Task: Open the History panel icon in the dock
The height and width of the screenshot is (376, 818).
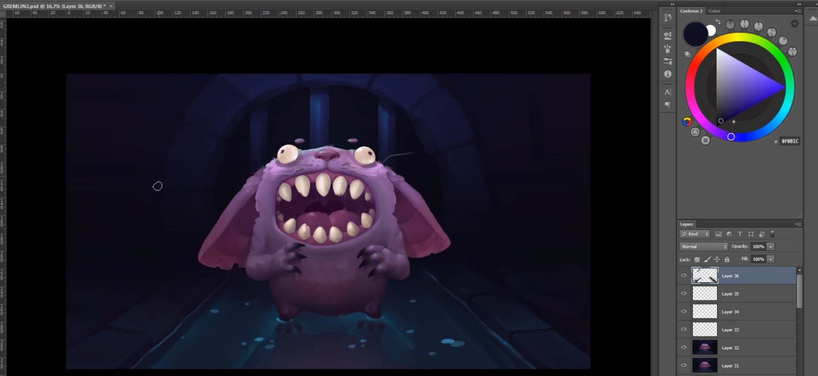Action: [668, 18]
